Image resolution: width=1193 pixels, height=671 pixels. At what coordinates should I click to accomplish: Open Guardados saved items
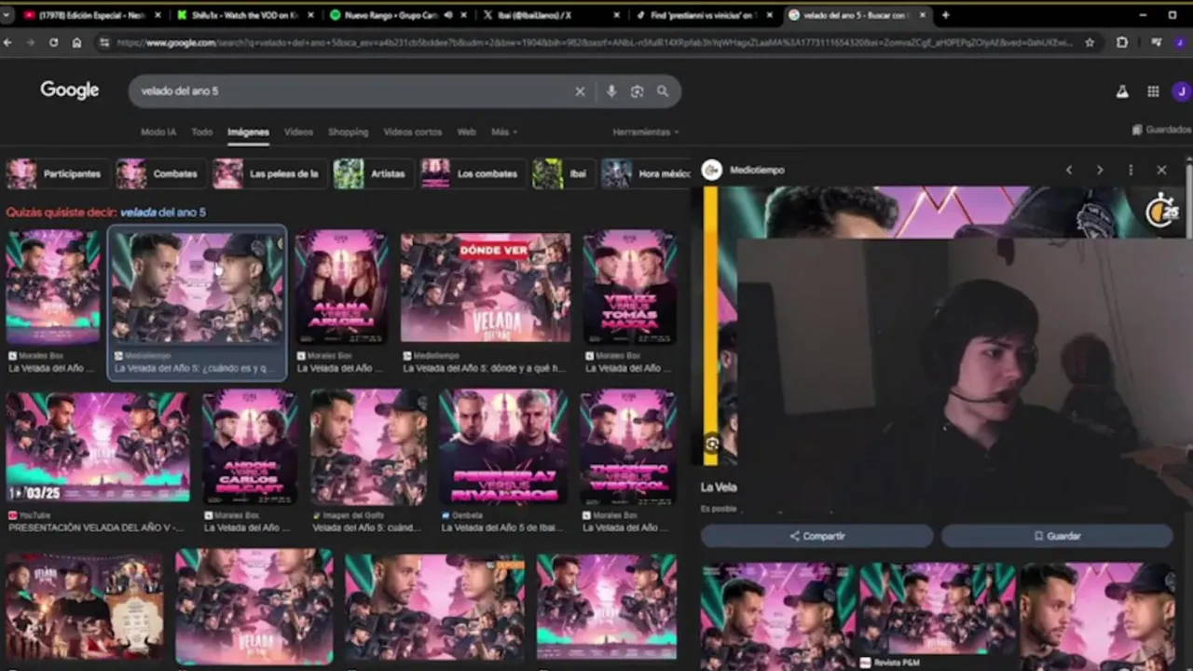click(1161, 130)
